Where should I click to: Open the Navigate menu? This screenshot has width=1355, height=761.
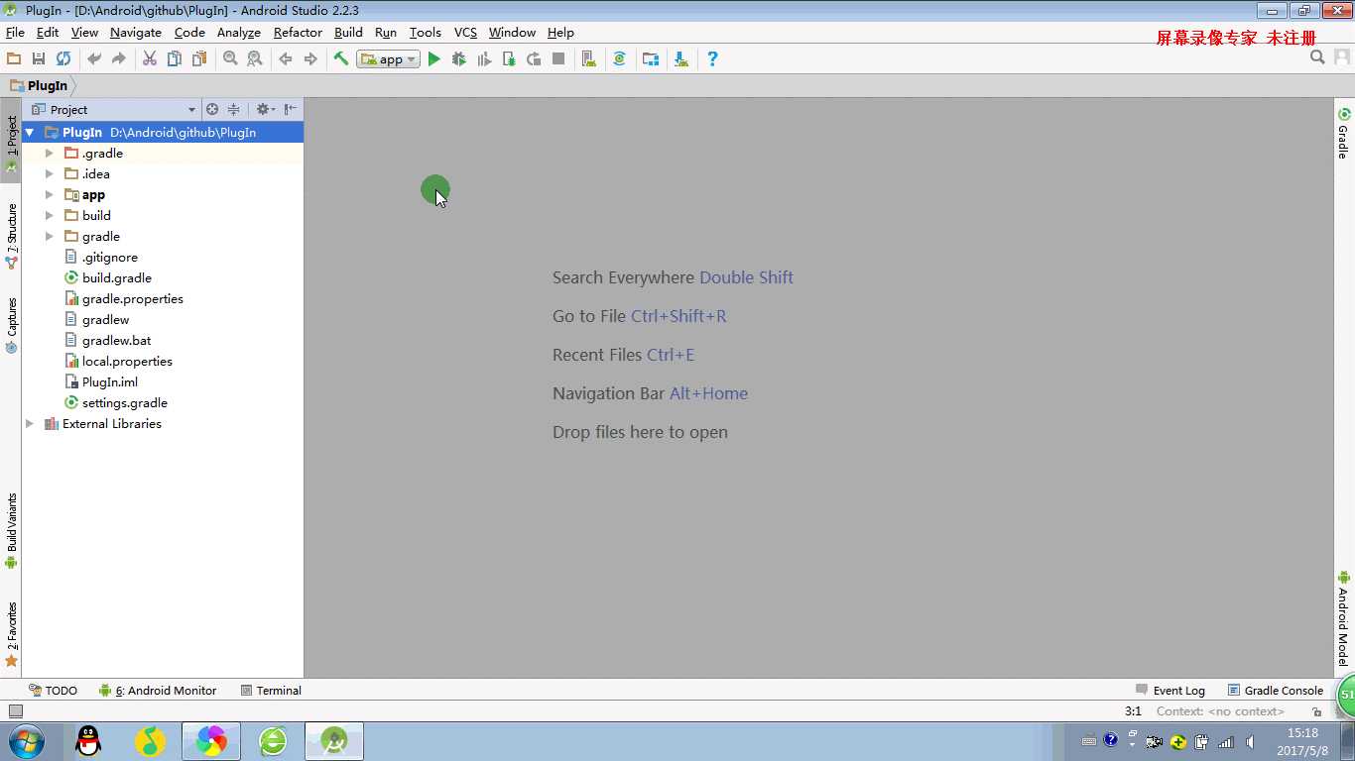pos(136,33)
